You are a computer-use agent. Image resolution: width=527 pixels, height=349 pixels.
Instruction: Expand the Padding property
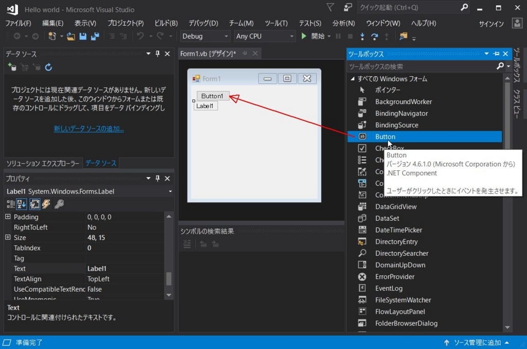(8, 217)
